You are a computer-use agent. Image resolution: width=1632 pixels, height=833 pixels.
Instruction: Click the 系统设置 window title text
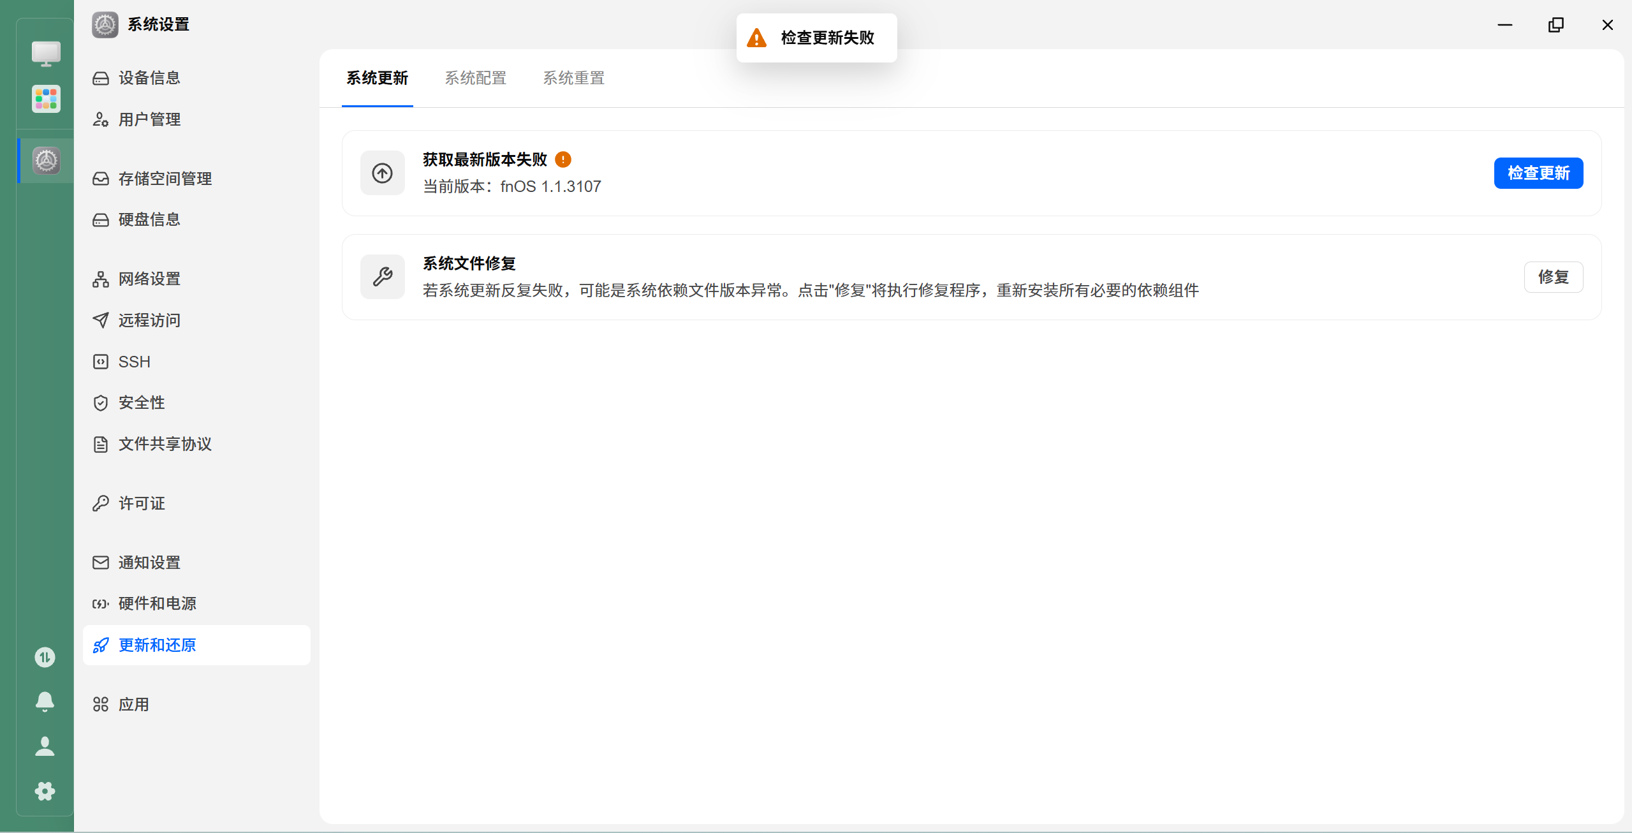159,25
